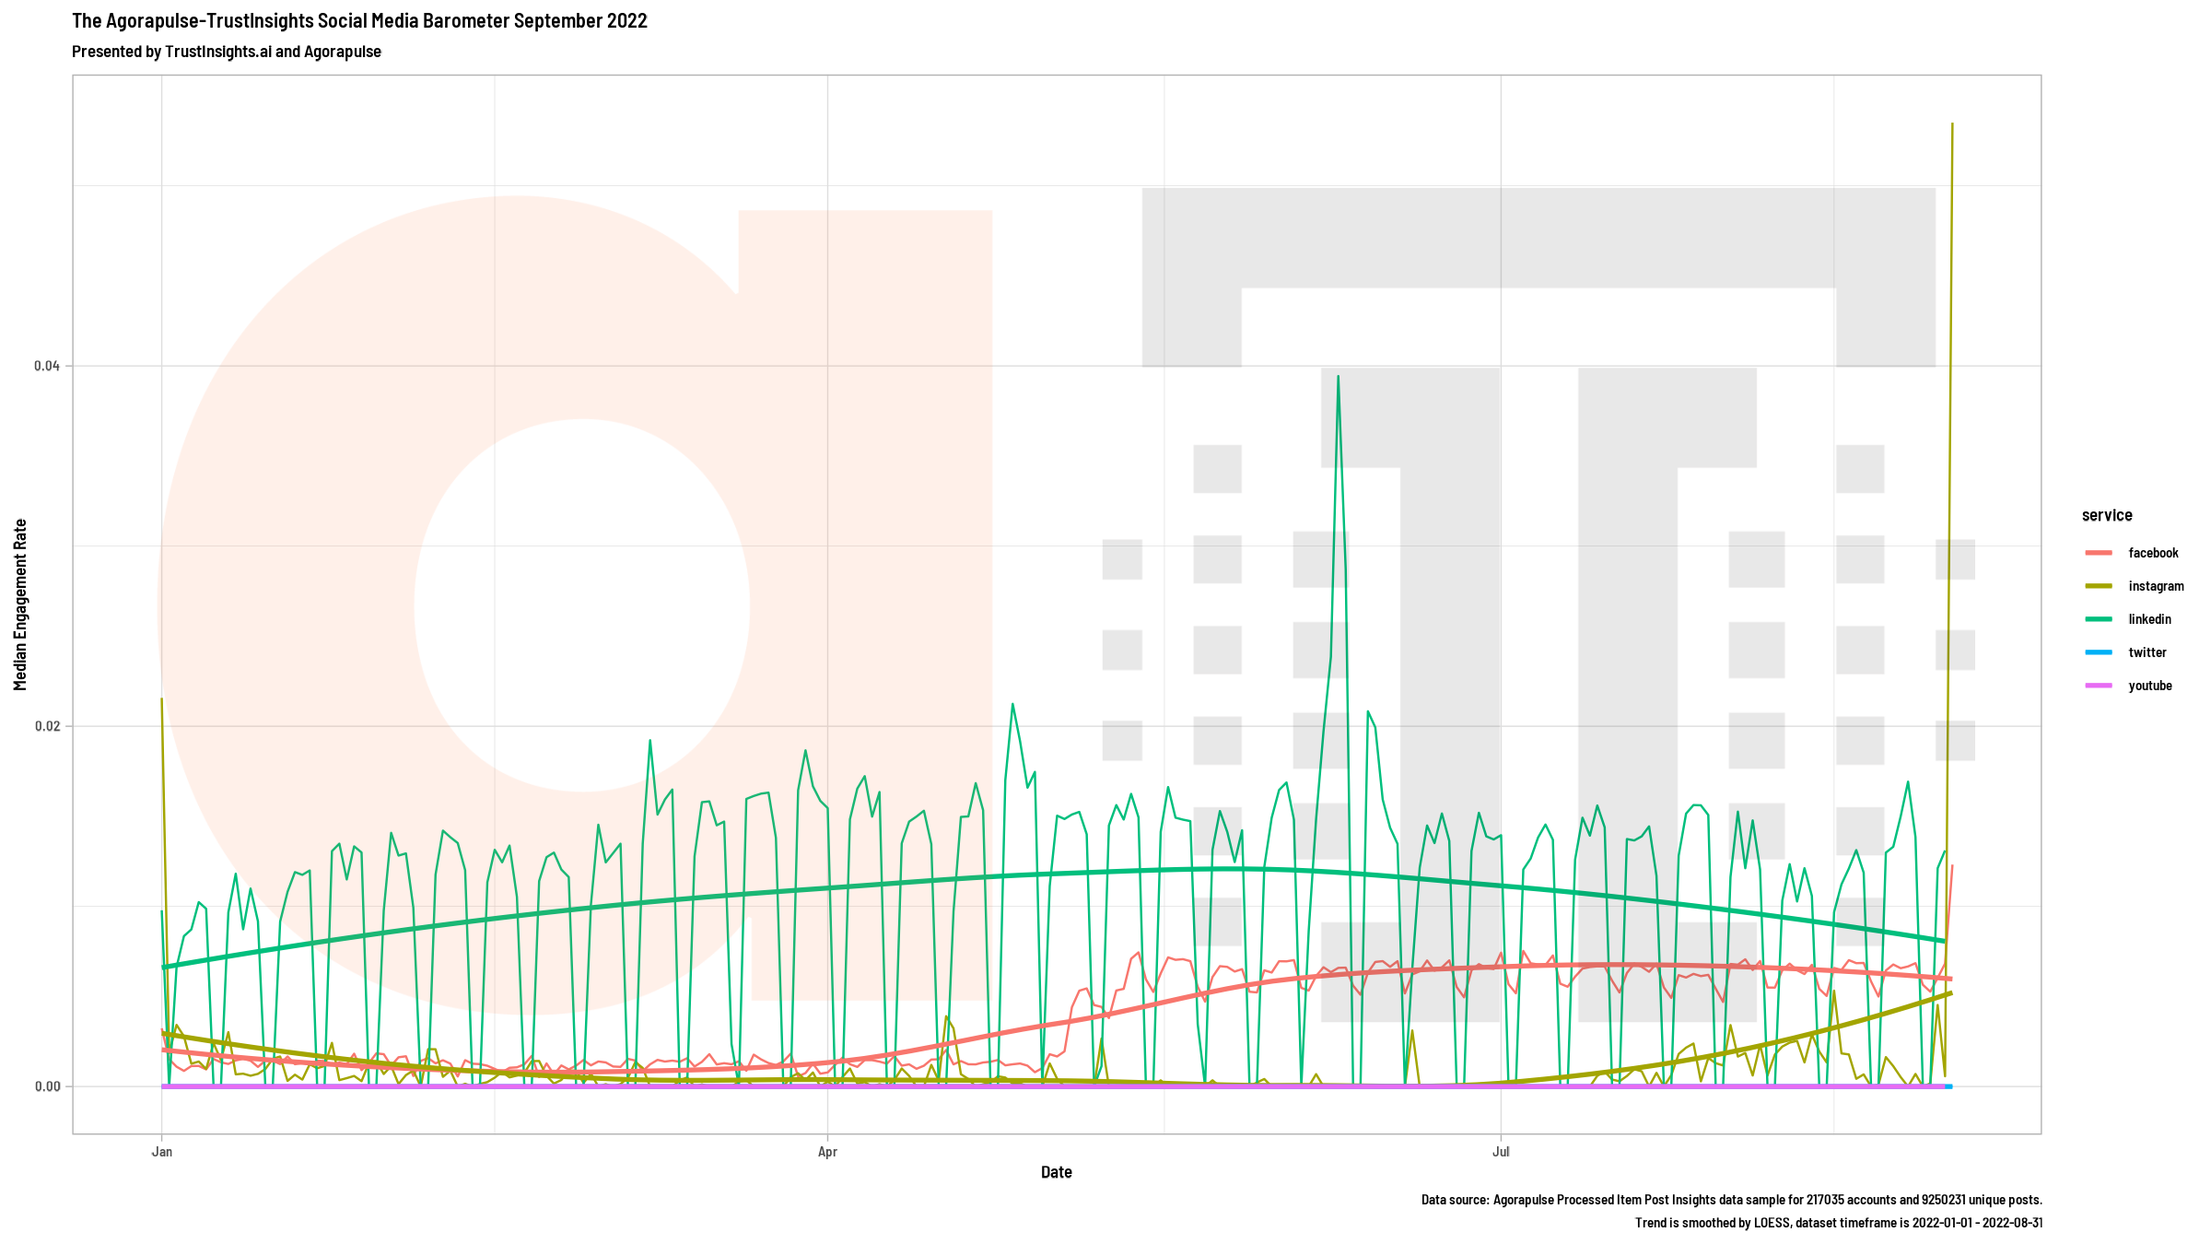This screenshot has width=2211, height=1244.
Task: Click the 'Trend is smoothed by LOESS' caption
Action: 1839,1223
